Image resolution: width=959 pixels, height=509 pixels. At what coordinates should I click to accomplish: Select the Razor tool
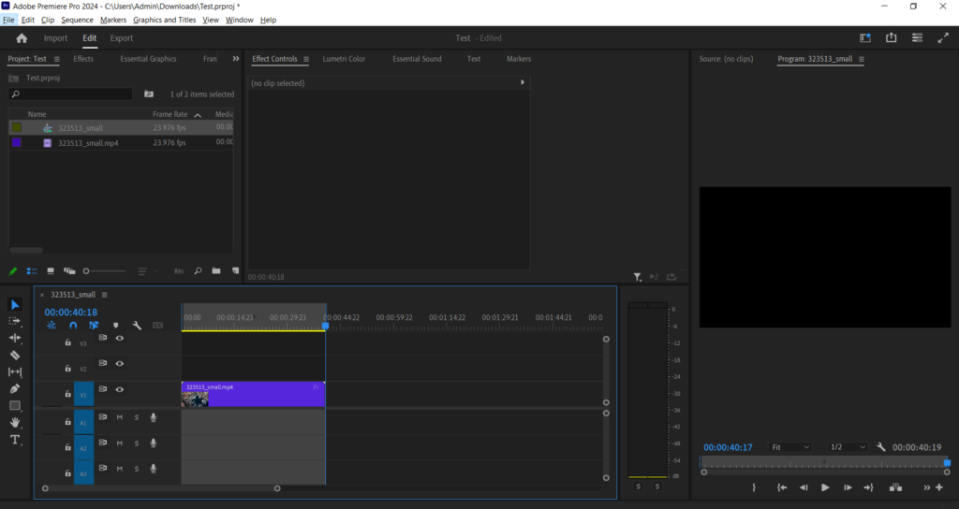pos(15,356)
